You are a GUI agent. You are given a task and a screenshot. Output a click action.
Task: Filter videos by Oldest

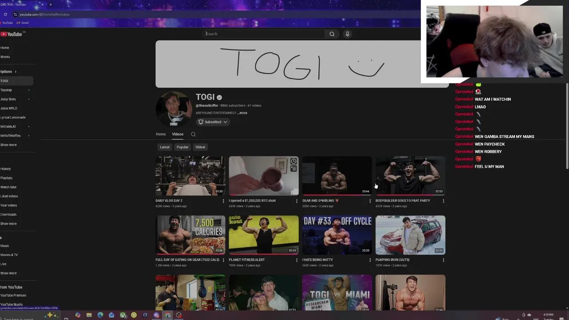coord(200,147)
